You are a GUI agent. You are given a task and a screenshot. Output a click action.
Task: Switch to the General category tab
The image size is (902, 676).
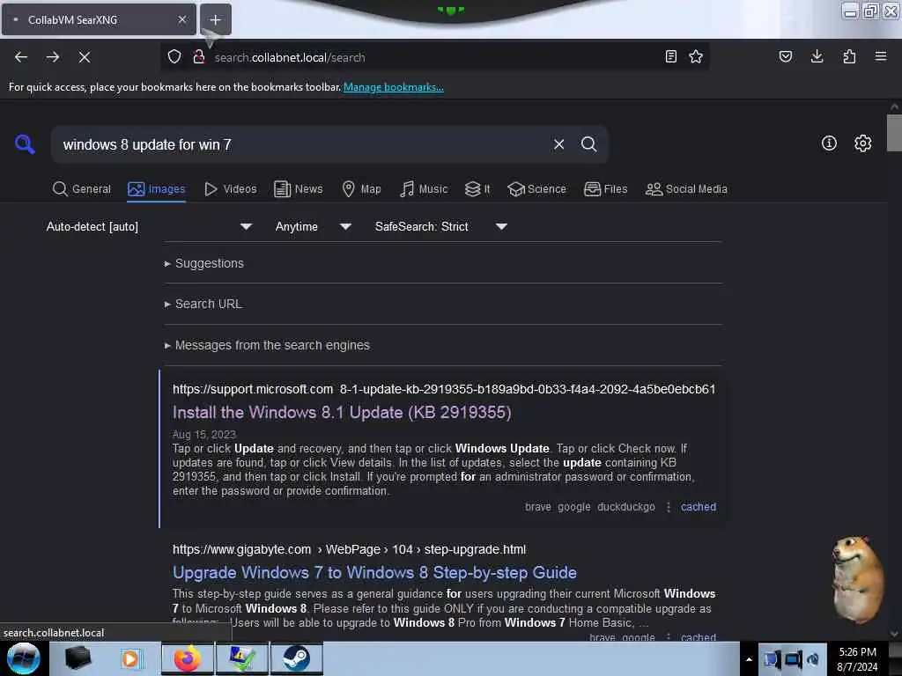coord(82,189)
